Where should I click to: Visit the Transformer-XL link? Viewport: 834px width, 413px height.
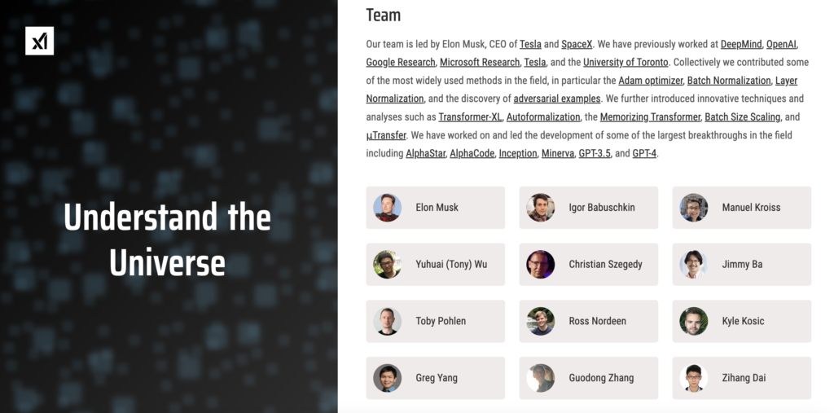pyautogui.click(x=470, y=117)
